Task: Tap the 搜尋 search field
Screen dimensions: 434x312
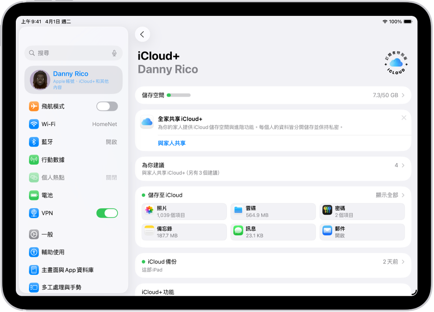Action: 68,53
